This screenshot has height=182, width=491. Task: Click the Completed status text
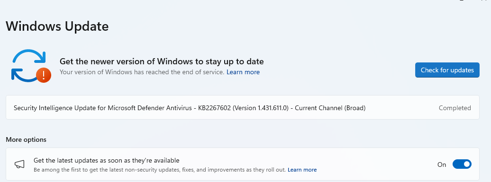click(x=455, y=108)
